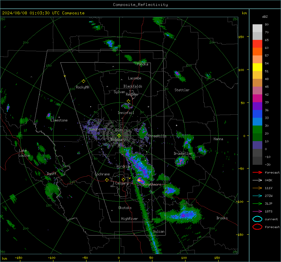Click the red forecast ellipse legend icon
Screen dimensions: 281x262
257,227
